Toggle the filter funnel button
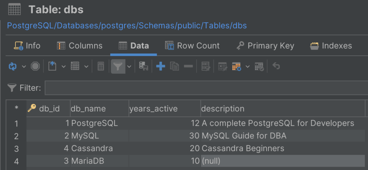 [118, 66]
